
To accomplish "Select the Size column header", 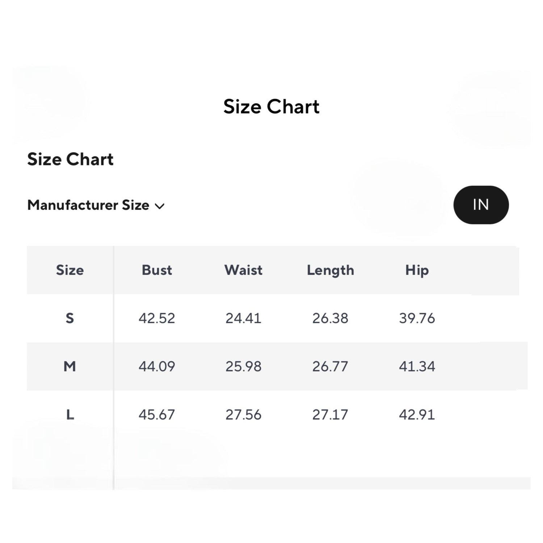I will click(70, 270).
